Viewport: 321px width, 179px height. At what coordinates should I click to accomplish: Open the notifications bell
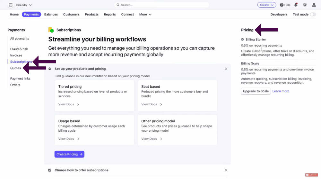(296, 5)
